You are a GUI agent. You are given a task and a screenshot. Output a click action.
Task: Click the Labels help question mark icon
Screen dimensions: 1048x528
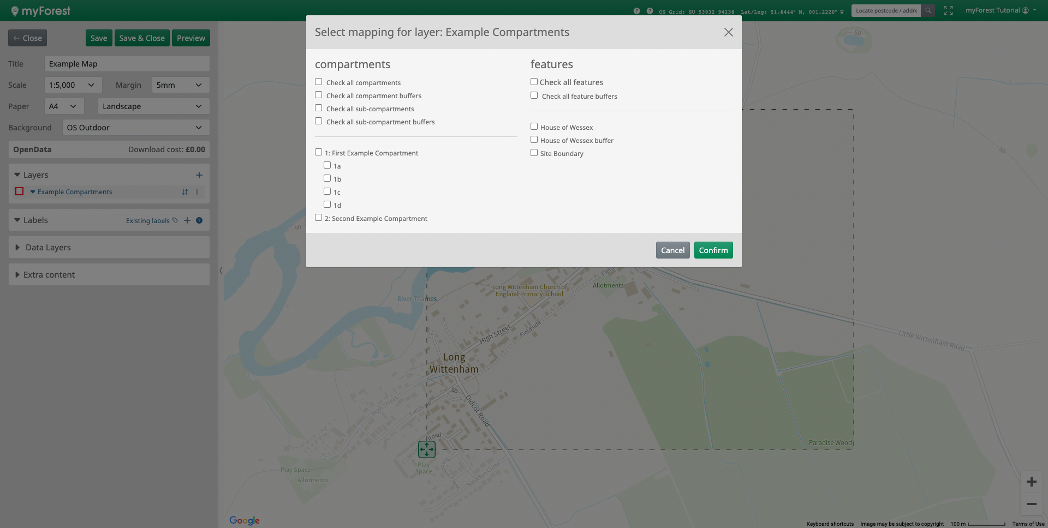coord(199,220)
